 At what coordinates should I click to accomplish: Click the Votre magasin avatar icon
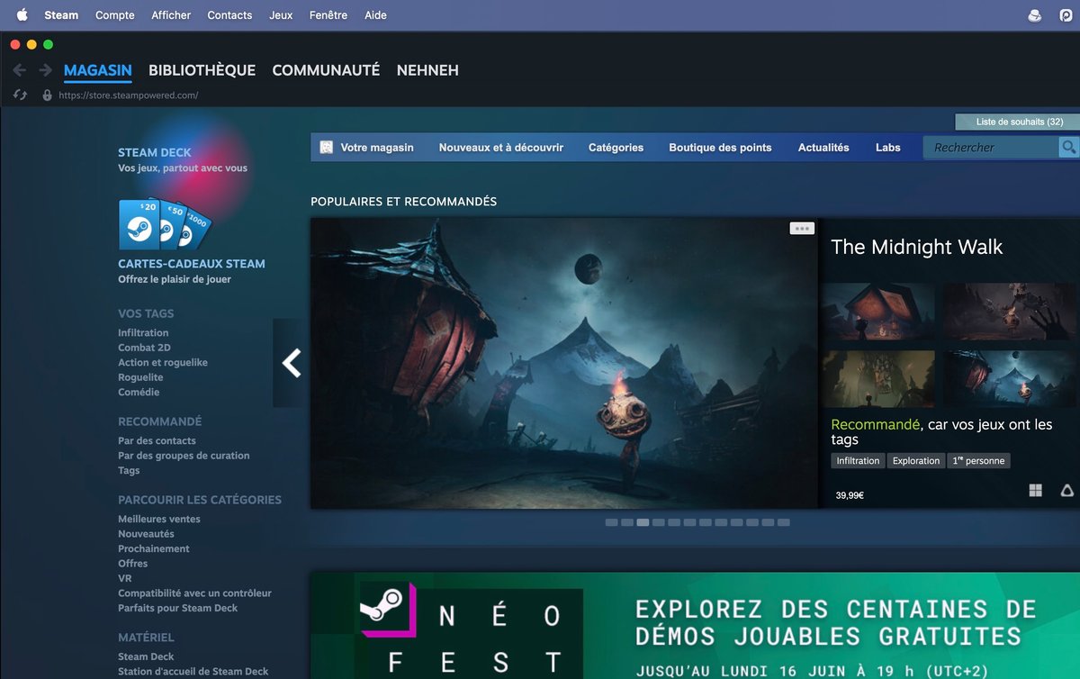326,147
